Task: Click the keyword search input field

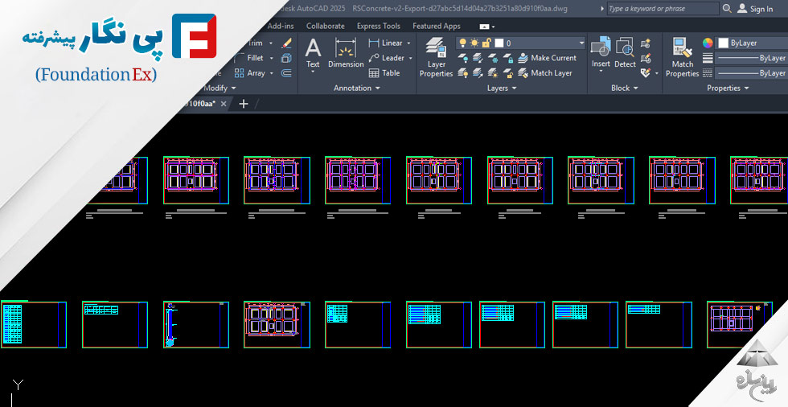Action: (x=662, y=9)
